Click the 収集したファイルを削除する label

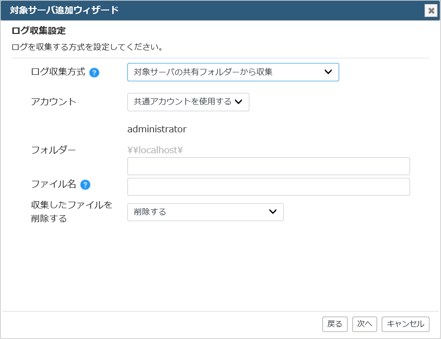click(71, 212)
